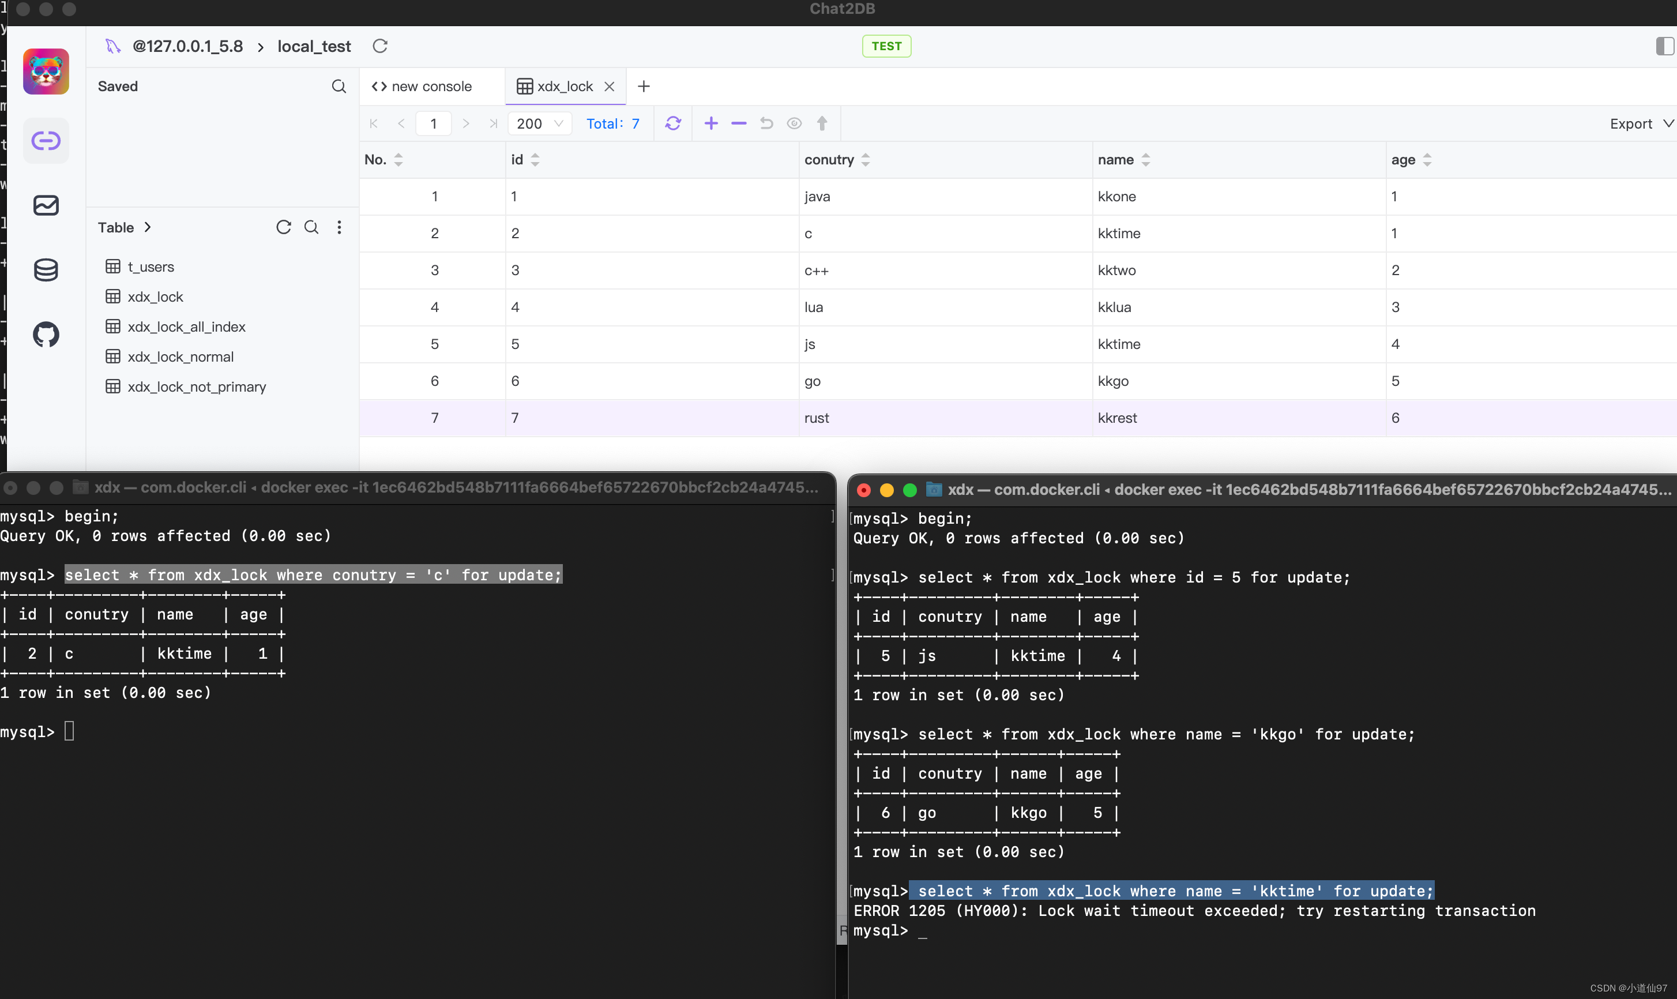1677x999 pixels.
Task: Refresh the local_test database connection
Action: click(x=380, y=46)
